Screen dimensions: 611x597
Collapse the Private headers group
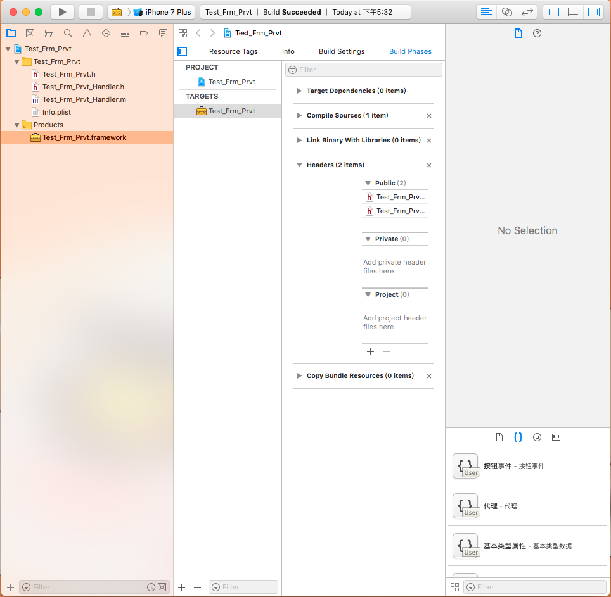pyautogui.click(x=368, y=239)
